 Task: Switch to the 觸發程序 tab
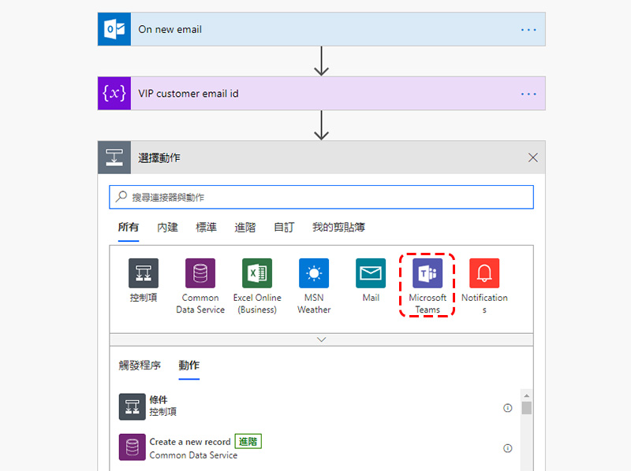[140, 365]
